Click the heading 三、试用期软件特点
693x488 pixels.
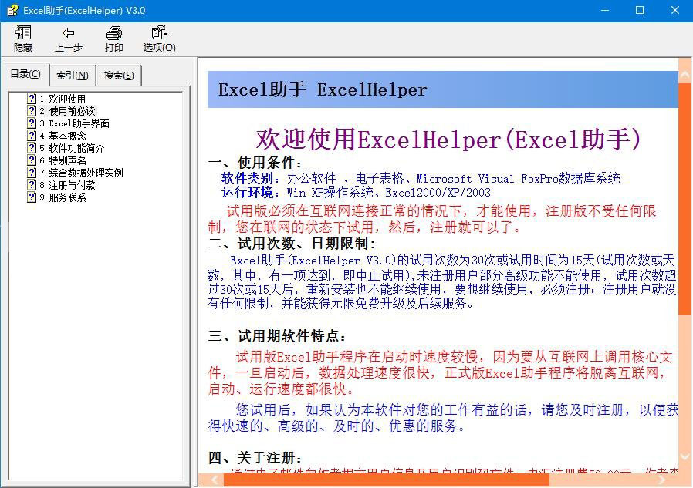[276, 336]
